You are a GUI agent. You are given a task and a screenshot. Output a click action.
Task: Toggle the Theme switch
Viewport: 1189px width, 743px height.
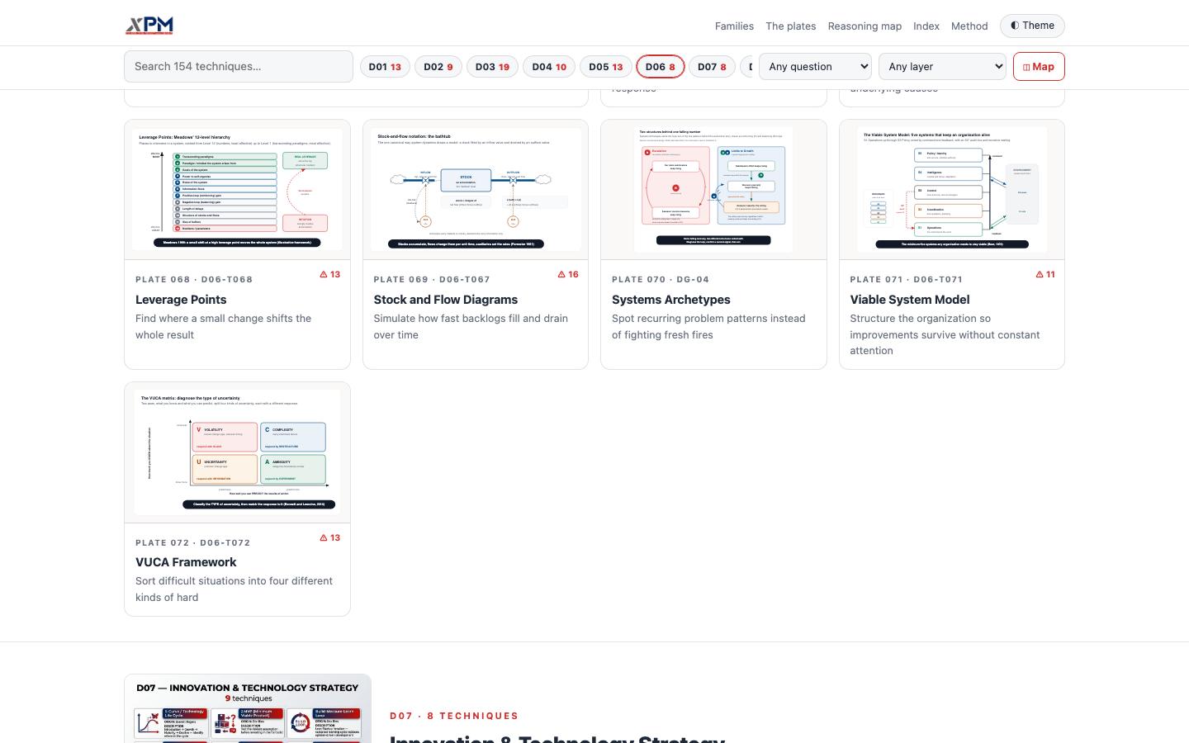pyautogui.click(x=1032, y=26)
